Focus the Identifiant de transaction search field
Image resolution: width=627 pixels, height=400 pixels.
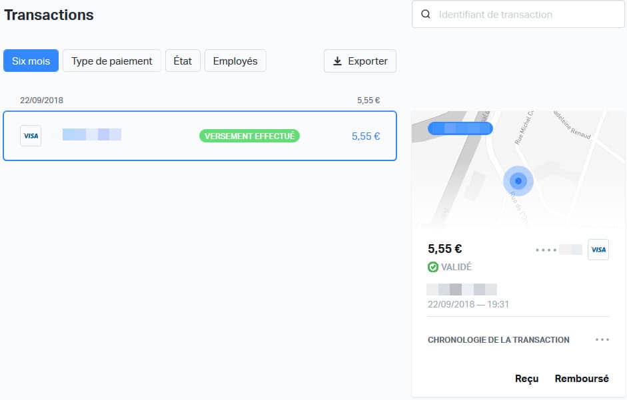click(526, 15)
